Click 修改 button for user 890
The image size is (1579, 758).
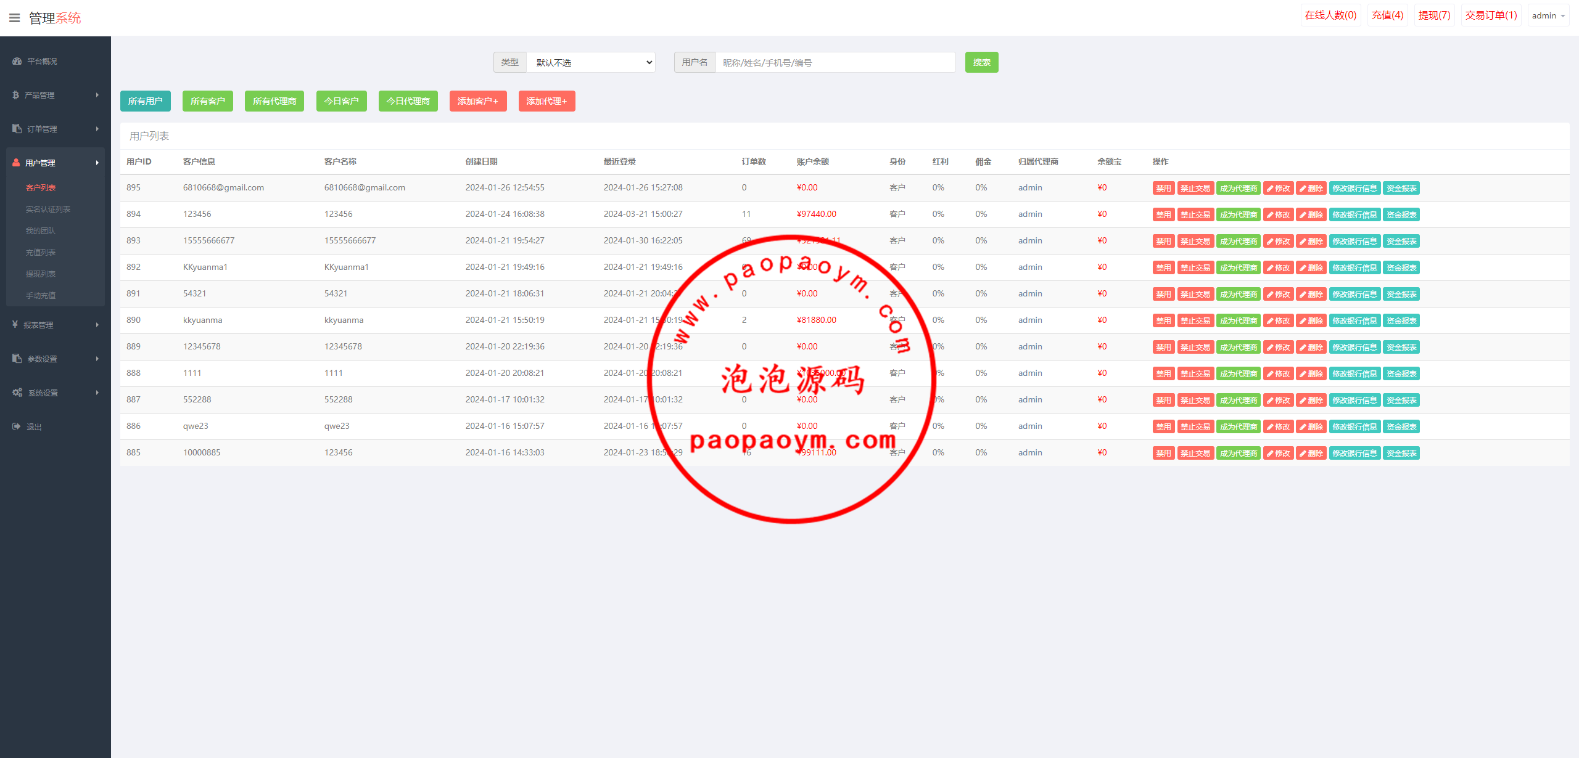(x=1279, y=320)
